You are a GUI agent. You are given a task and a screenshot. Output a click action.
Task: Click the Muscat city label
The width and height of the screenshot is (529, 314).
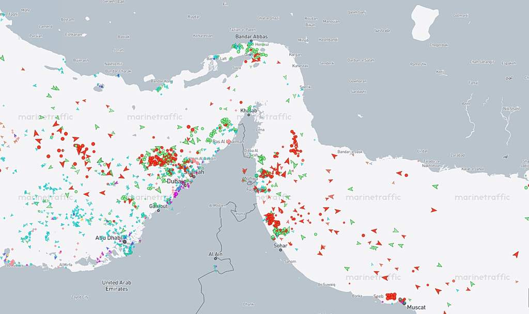pyautogui.click(x=416, y=307)
